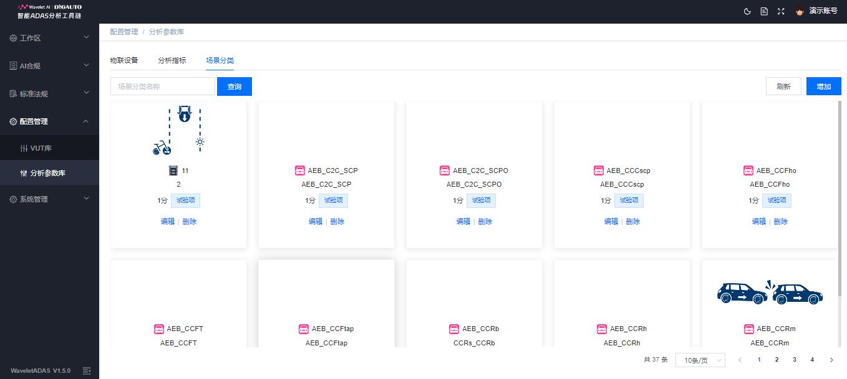Expand the 系统管理 menu
This screenshot has width=847, height=379.
(x=49, y=199)
